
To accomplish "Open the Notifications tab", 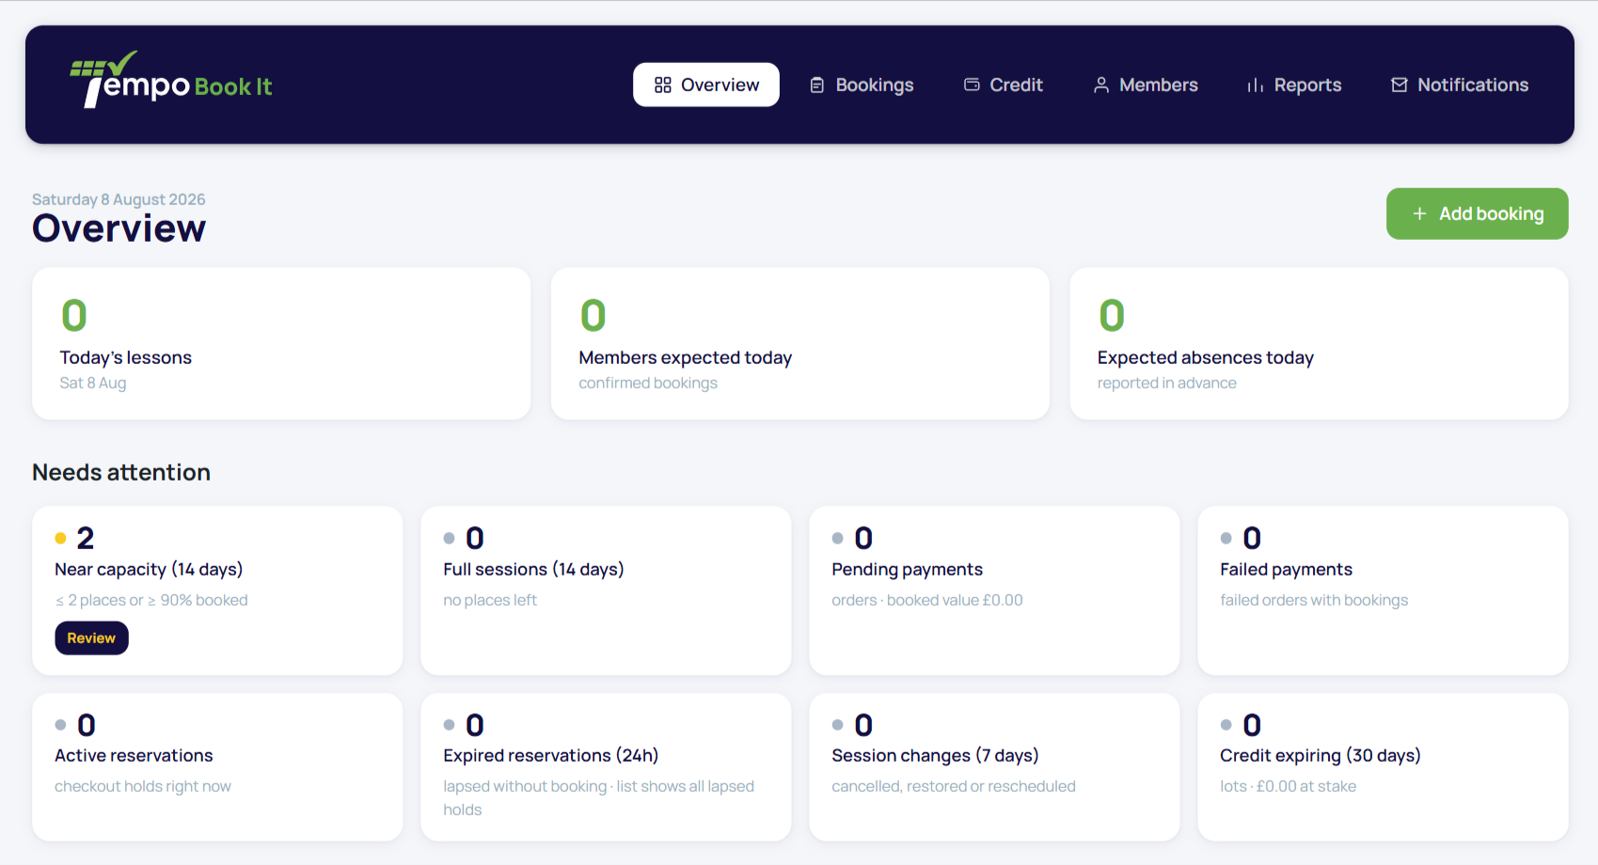I will [1460, 85].
